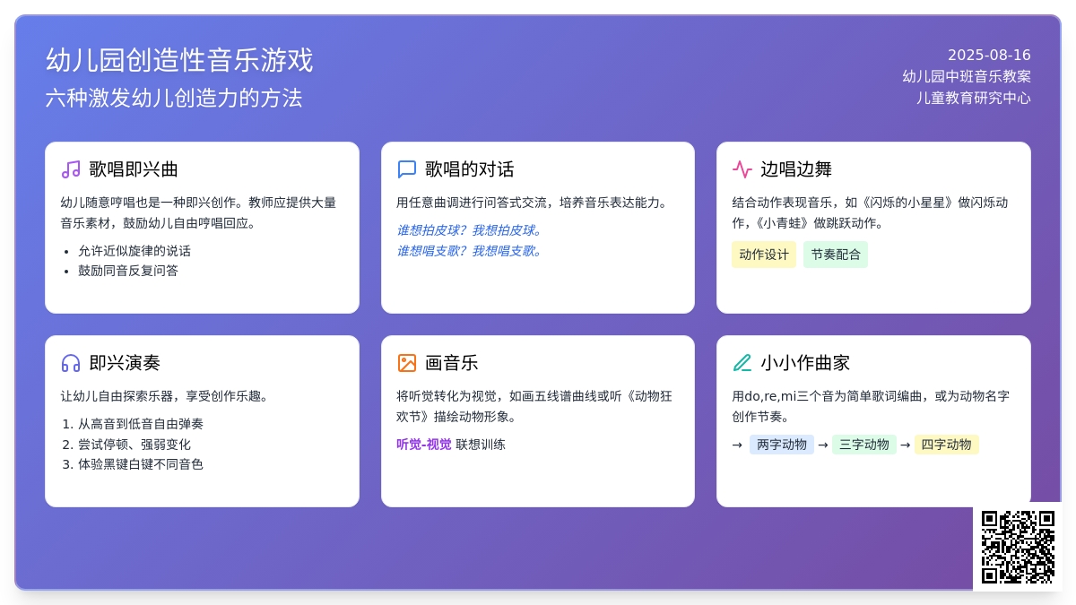1076x605 pixels.
Task: Click list item 从高音到低音自由弹奏
Action: pyautogui.click(x=141, y=424)
